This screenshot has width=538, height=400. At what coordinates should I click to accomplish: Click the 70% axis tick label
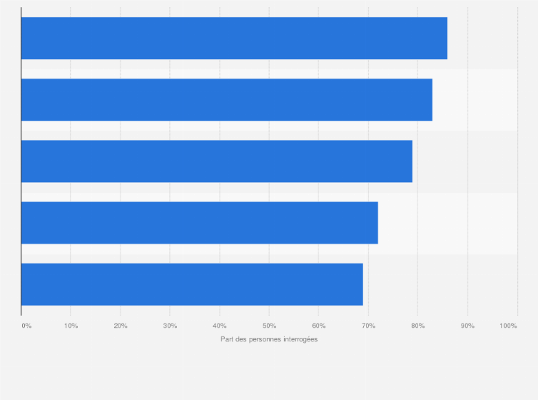pos(368,326)
